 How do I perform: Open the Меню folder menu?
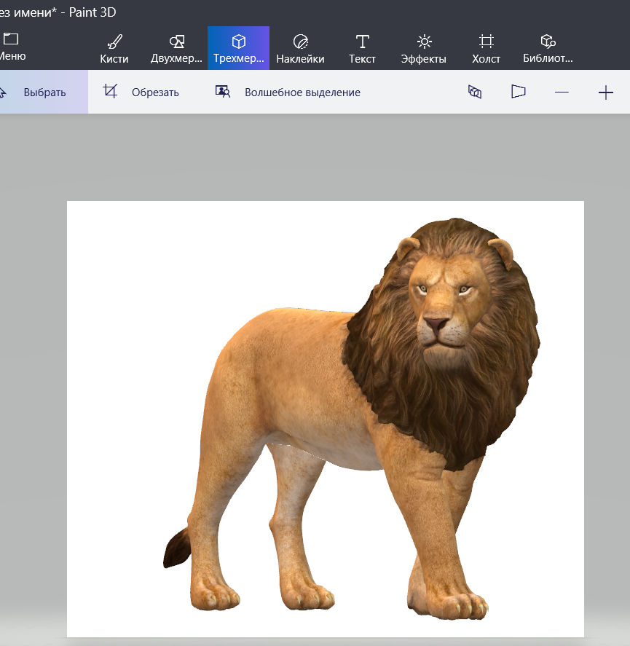11,47
